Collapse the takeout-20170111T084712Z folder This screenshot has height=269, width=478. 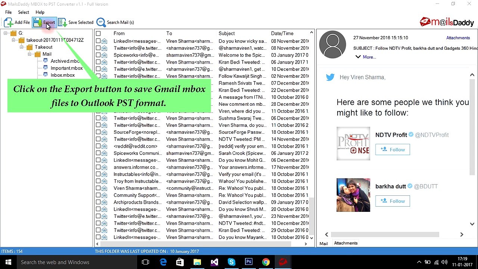[x=13, y=40]
